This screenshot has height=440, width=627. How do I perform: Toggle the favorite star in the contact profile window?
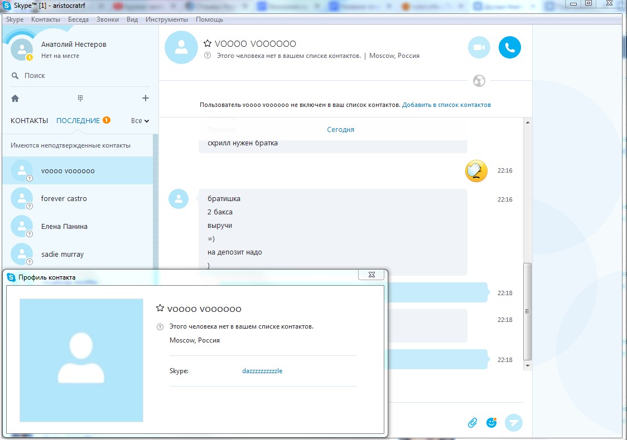(x=160, y=308)
